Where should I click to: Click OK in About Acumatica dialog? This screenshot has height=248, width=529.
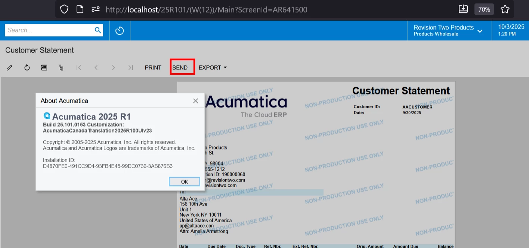(185, 182)
